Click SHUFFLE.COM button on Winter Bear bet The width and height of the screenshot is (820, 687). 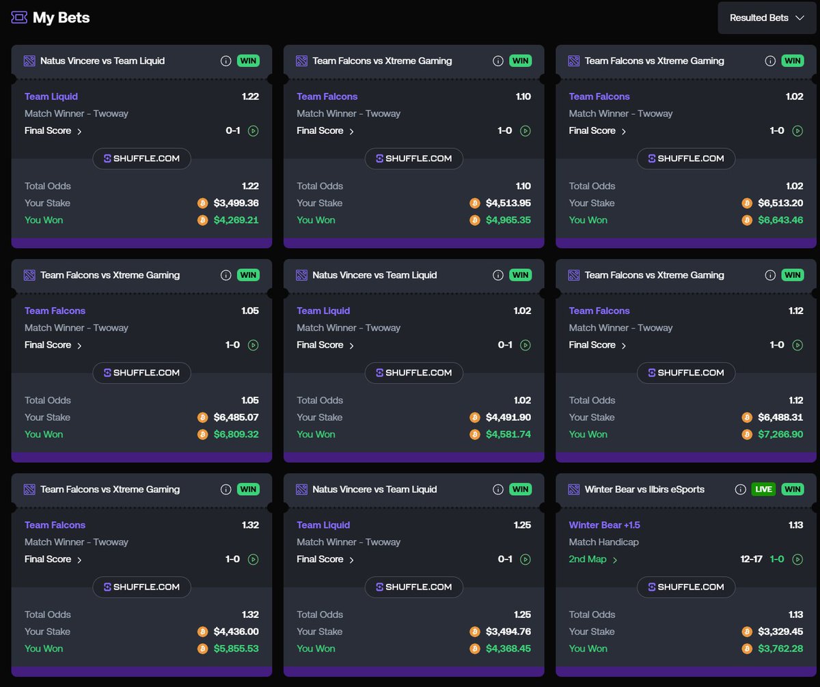tap(685, 587)
